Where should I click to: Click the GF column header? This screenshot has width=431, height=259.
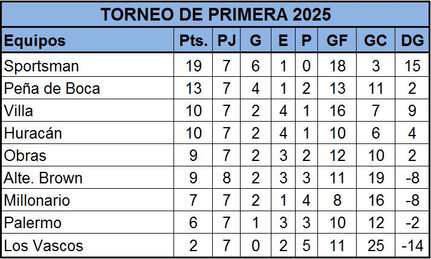click(x=337, y=40)
